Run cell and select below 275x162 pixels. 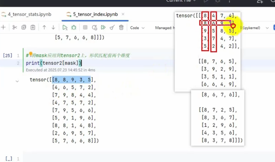(x=65, y=27)
